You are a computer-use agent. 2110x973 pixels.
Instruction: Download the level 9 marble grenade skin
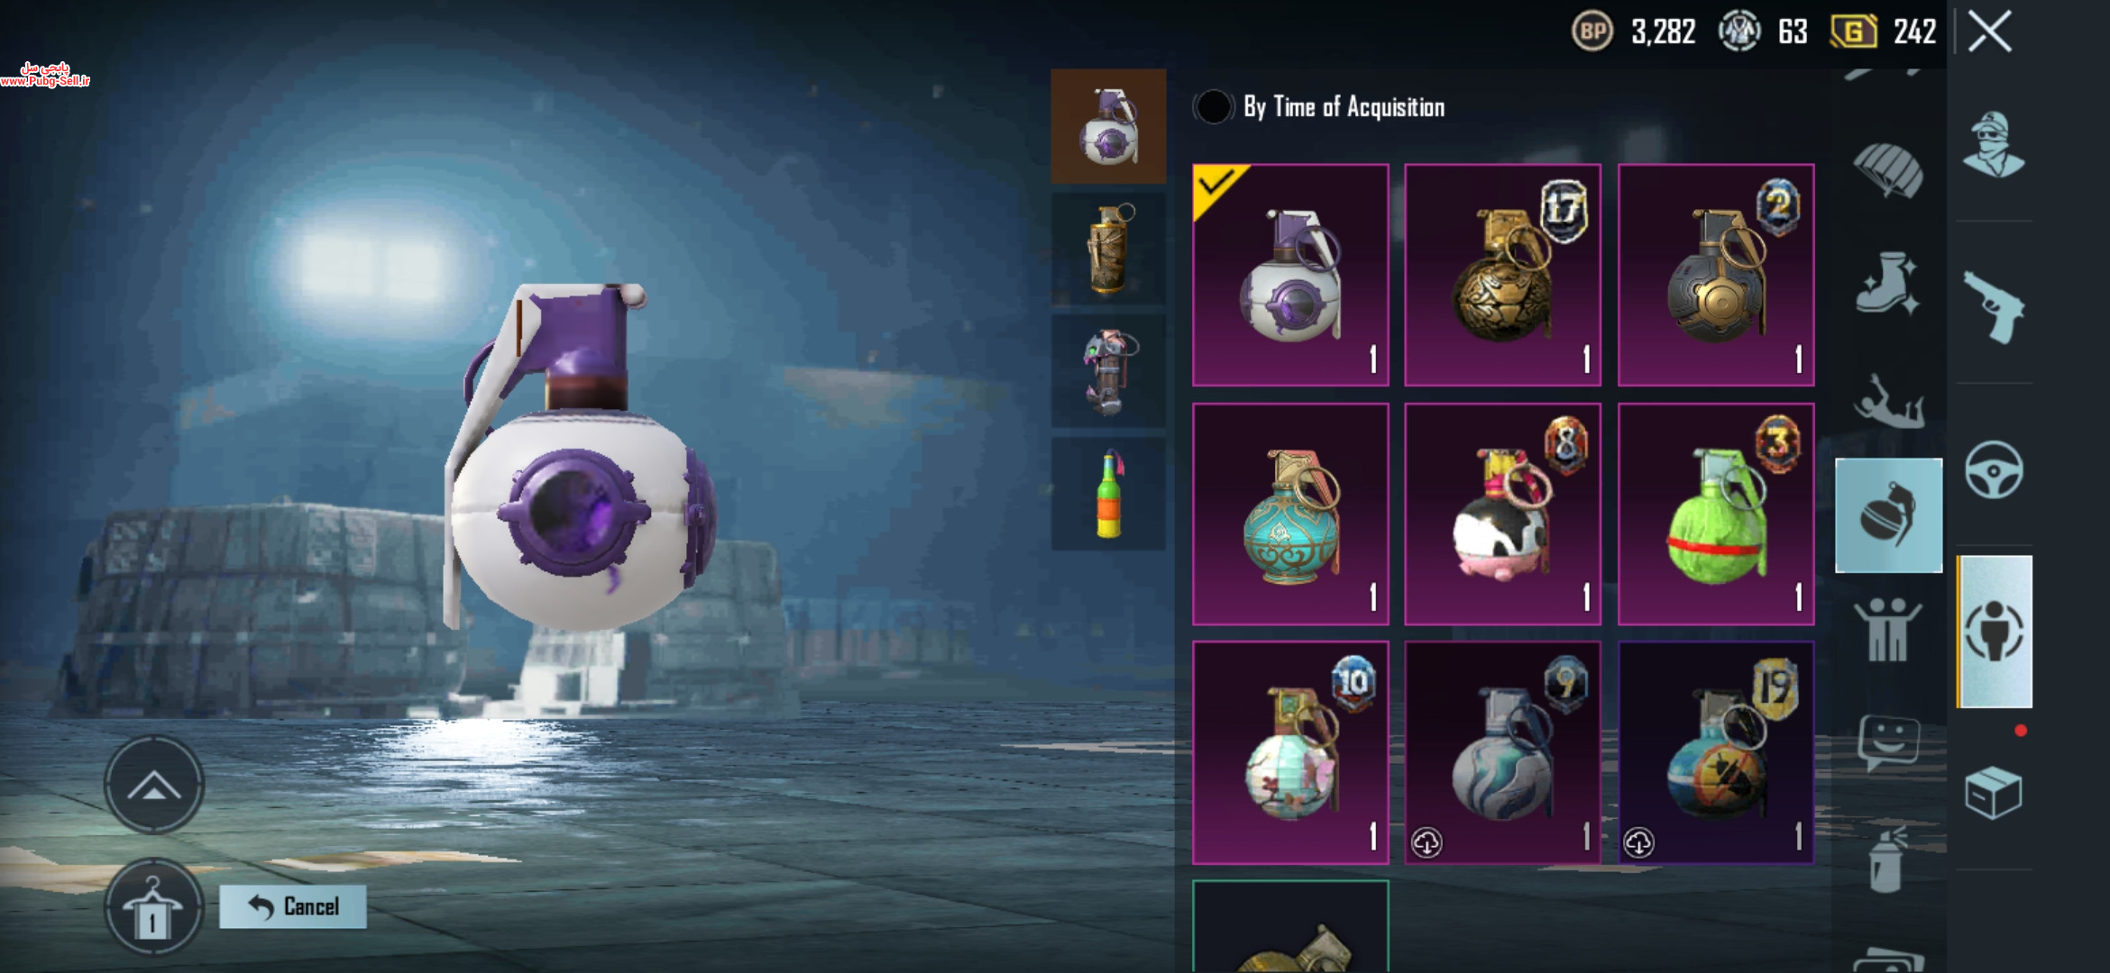(1427, 842)
